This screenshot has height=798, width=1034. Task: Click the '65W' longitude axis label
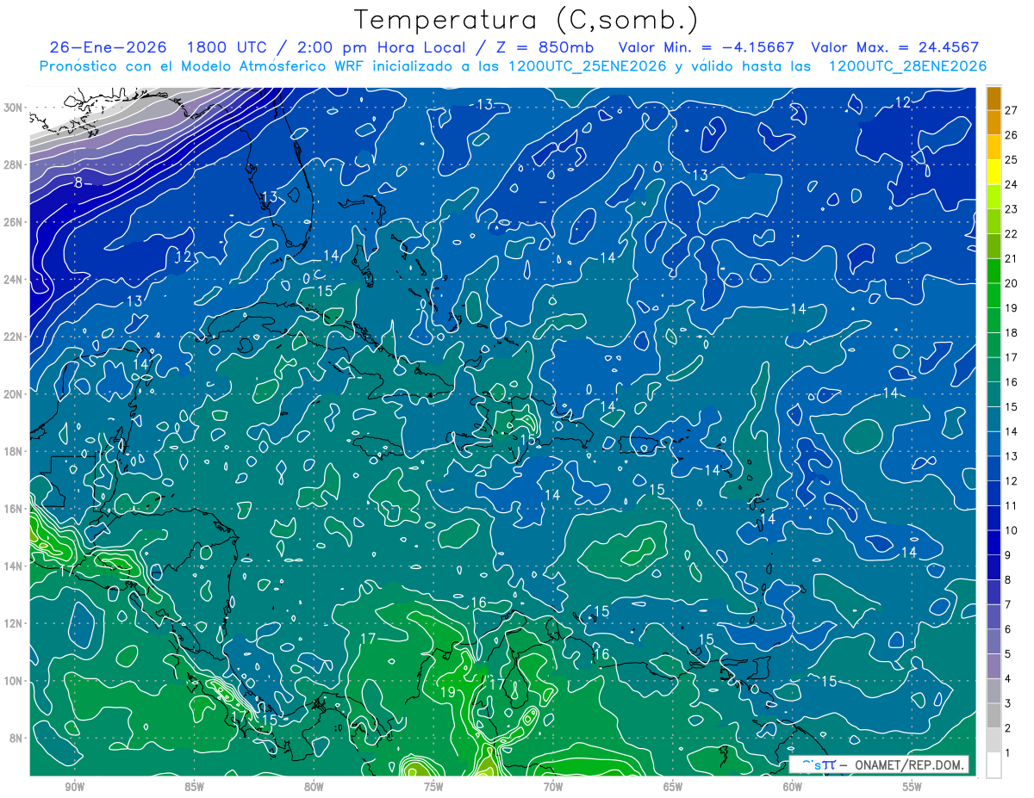pos(673,787)
